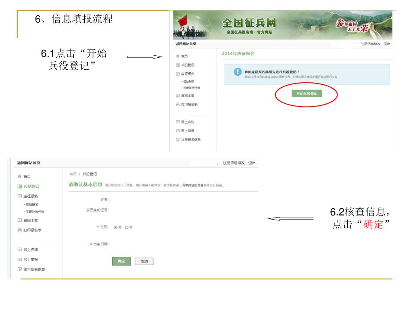Click 往年报名信息 icon in upper sidebar

pos(177,140)
